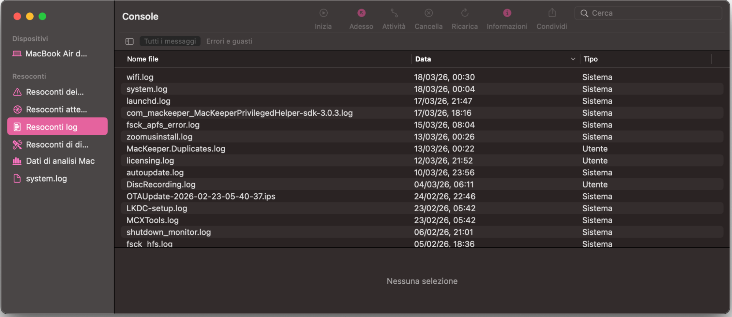Viewport: 732px width, 317px height.
Task: Click the MacBook Air laptop icon
Action: 17,54
